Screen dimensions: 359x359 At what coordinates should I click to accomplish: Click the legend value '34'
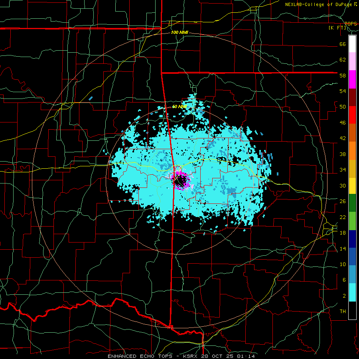343,170
